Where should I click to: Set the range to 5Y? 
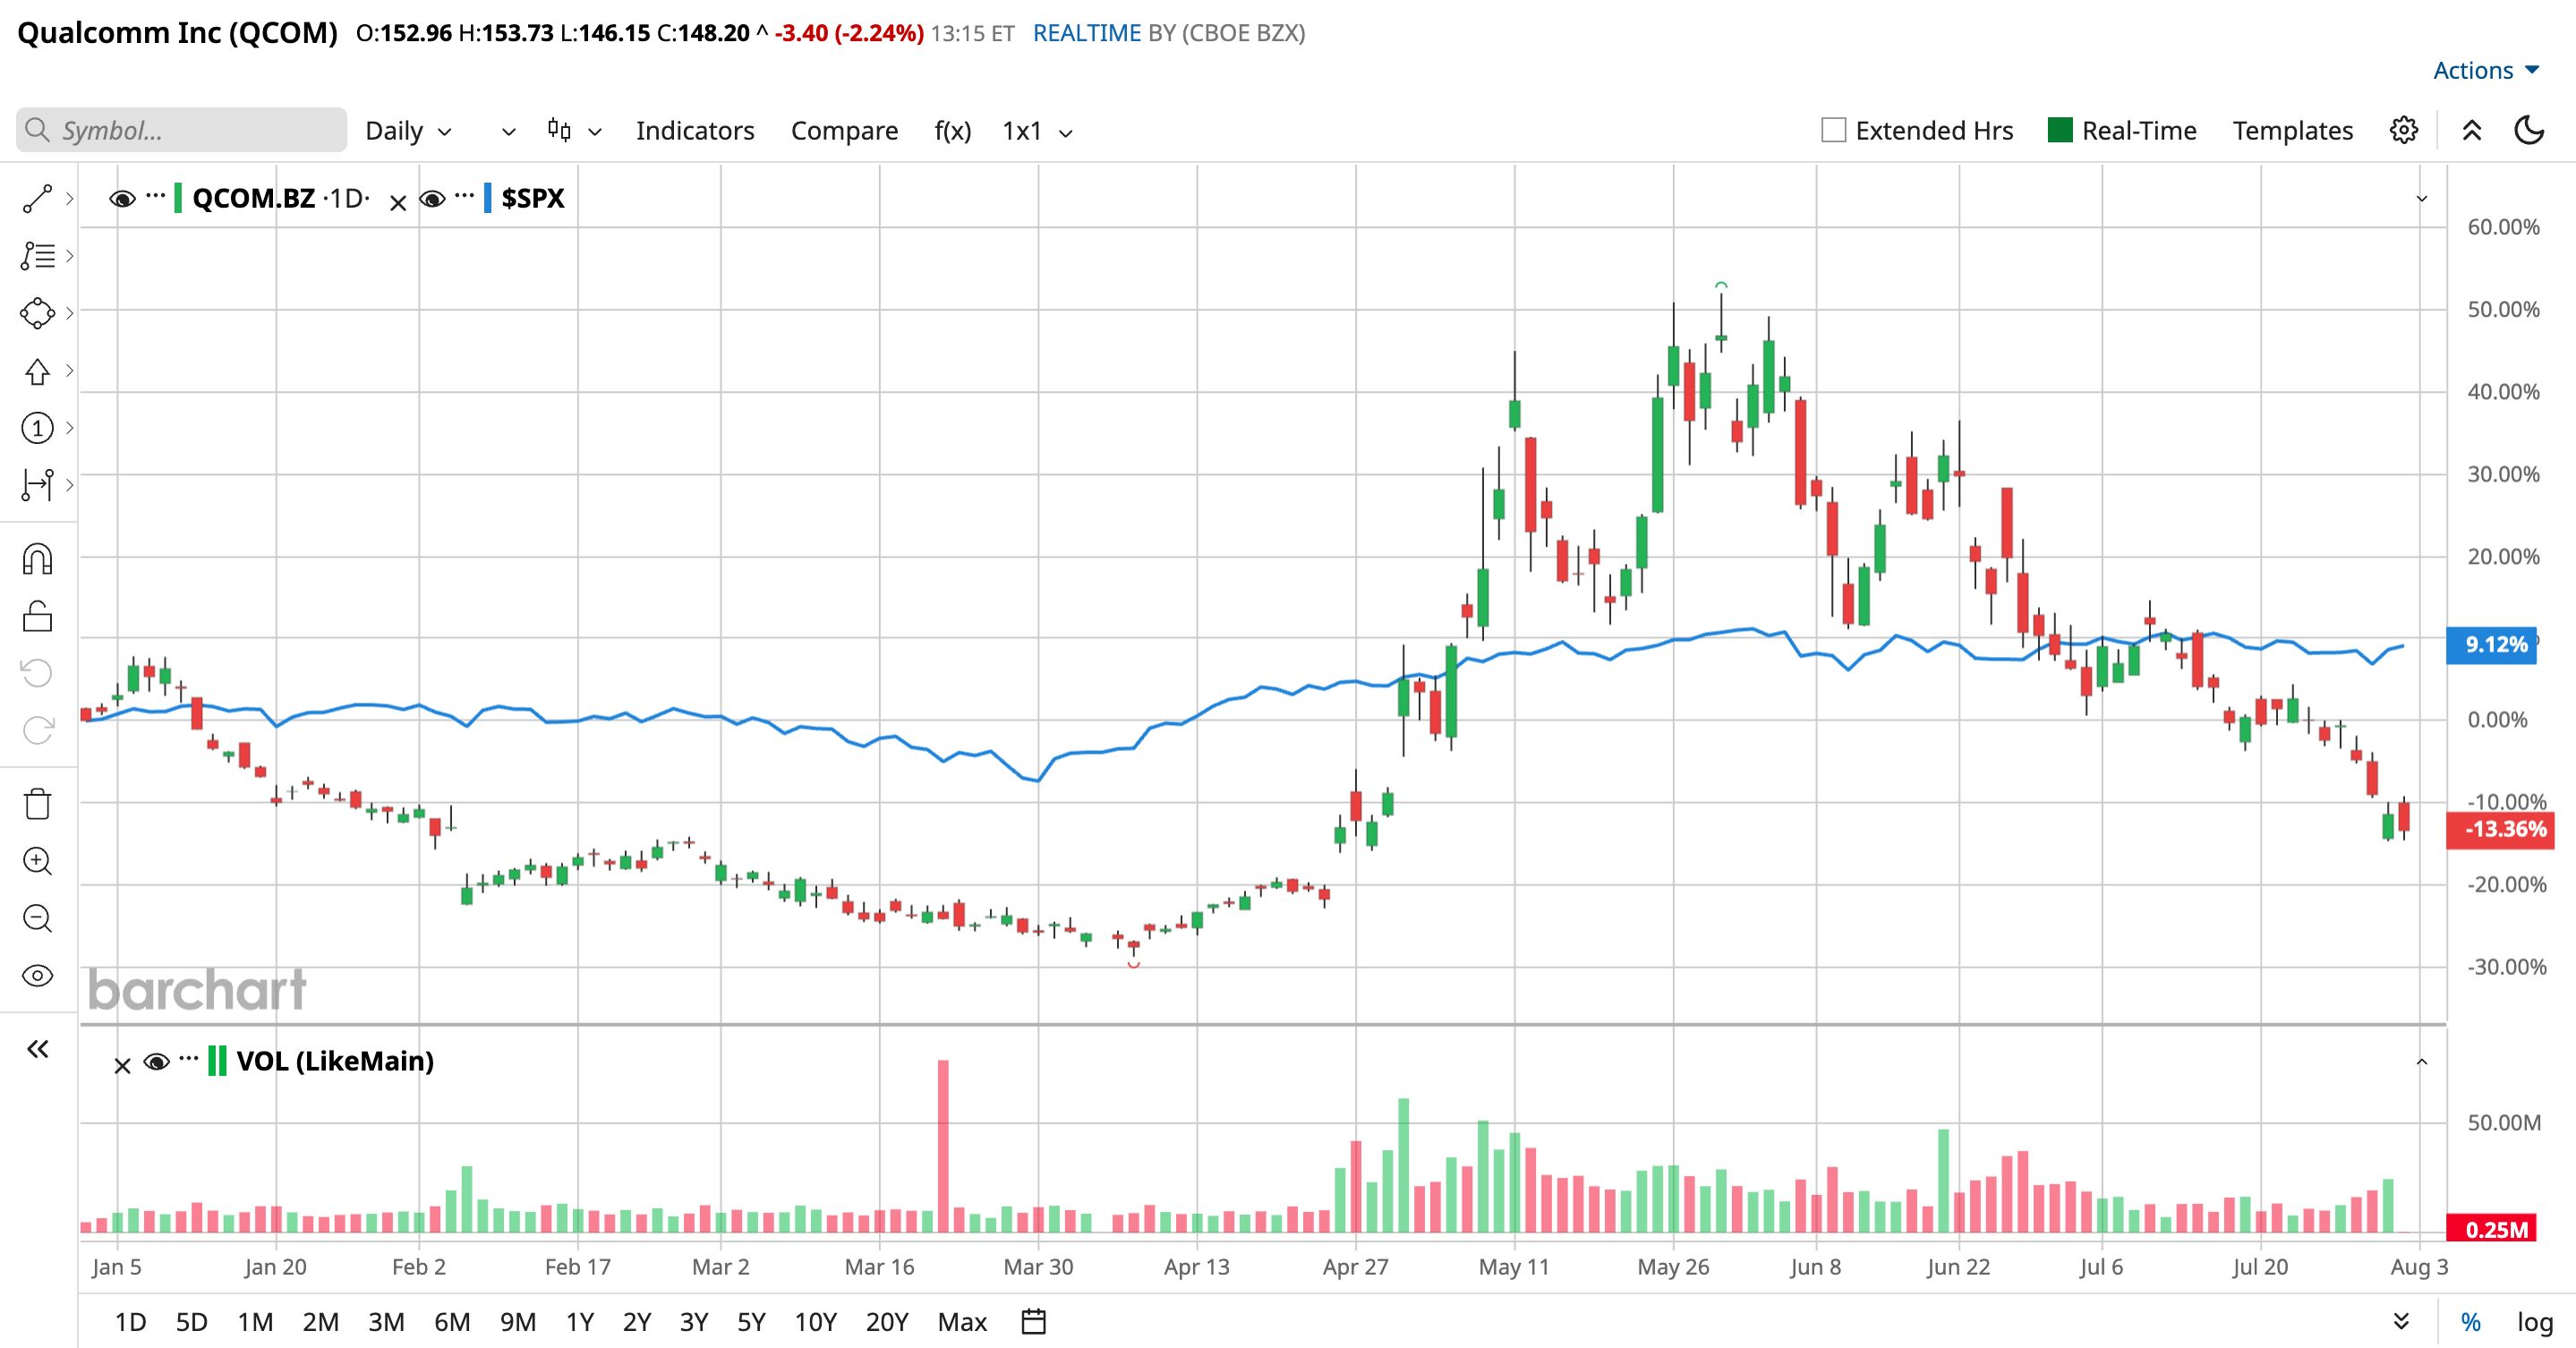751,1322
